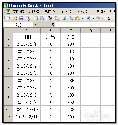Select the cell with date 2016/12/1
Screen dimensions: 118x125
[x=27, y=44]
